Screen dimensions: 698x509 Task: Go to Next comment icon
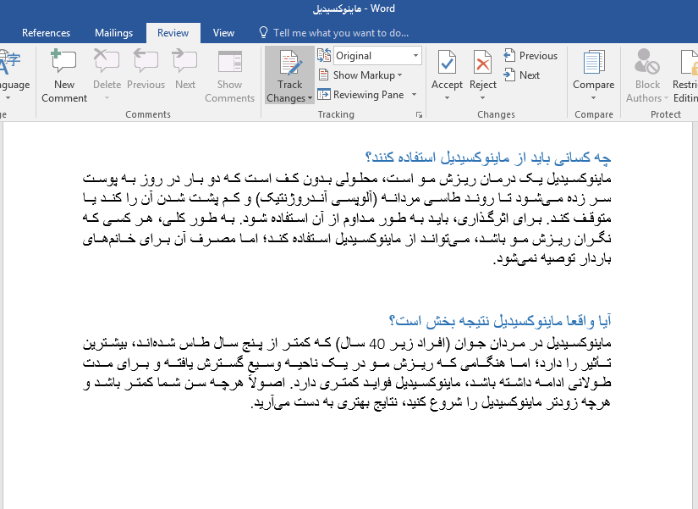184,61
